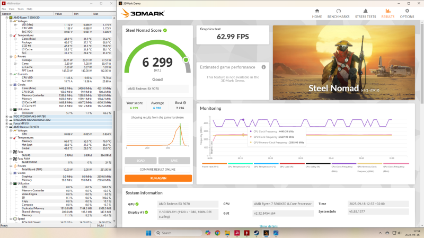This screenshot has height=238, width=424.
Task: Expand the WDC WD5000AAKS drive node
Action: pyautogui.click(x=7, y=117)
